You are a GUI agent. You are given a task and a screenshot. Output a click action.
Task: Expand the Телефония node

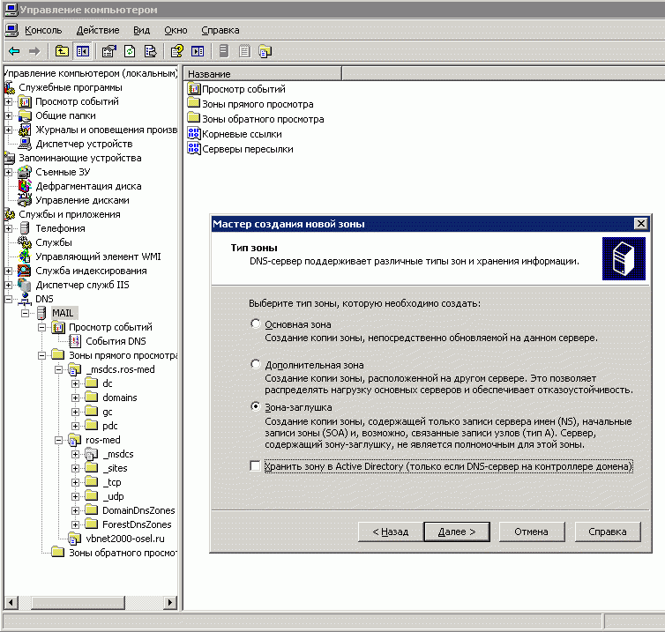(9, 228)
